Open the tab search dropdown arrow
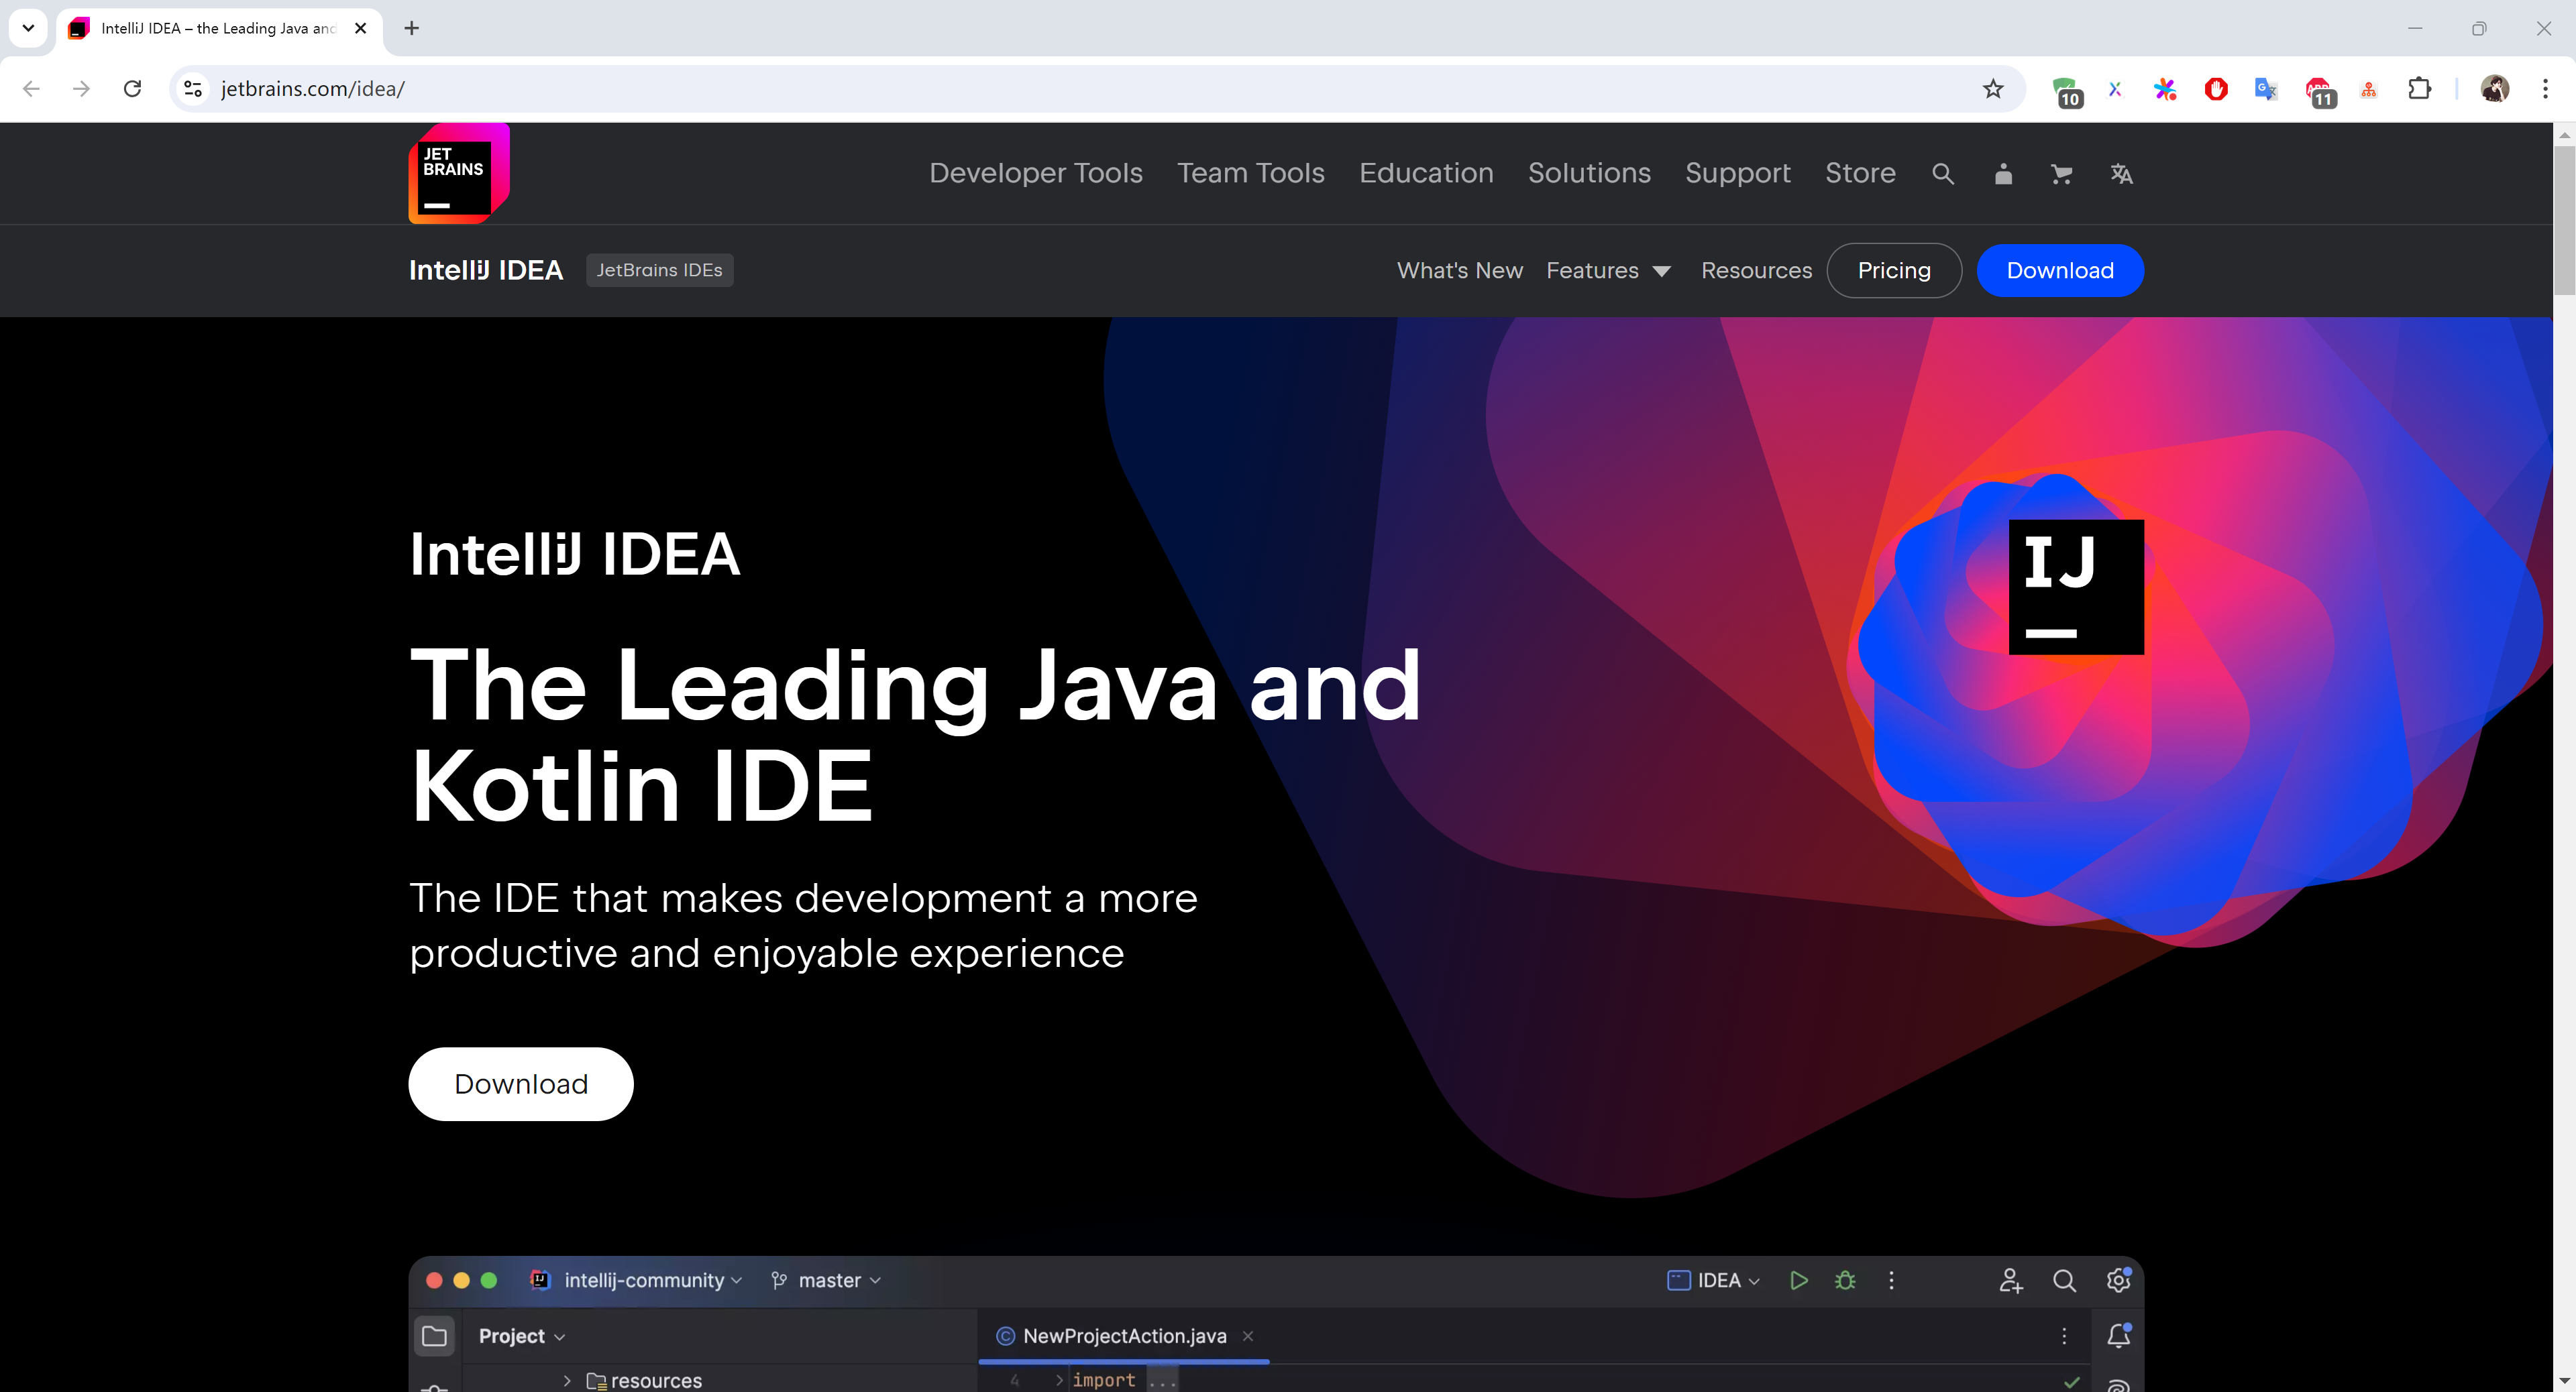This screenshot has height=1392, width=2576. [28, 28]
